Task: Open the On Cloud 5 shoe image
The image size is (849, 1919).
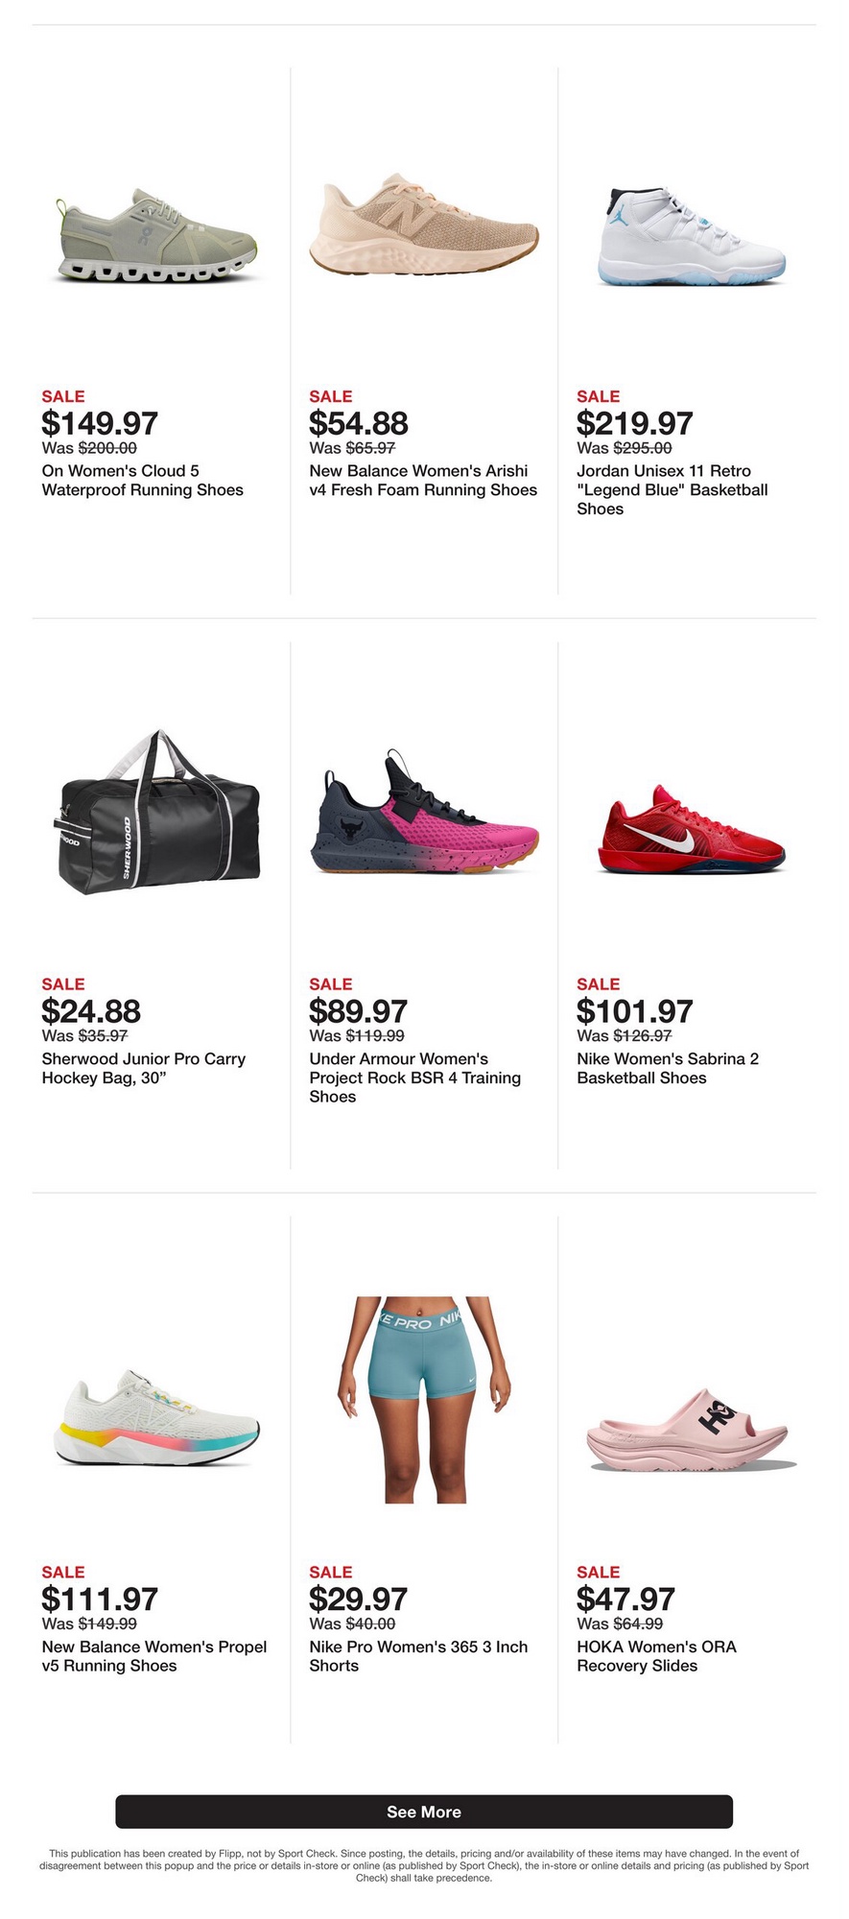Action: pyautogui.click(x=156, y=235)
